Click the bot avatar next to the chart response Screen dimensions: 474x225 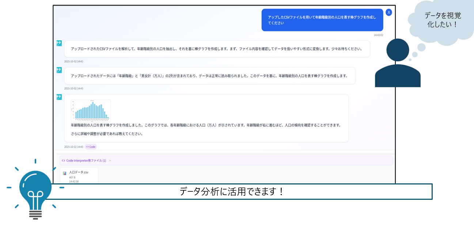click(59, 97)
